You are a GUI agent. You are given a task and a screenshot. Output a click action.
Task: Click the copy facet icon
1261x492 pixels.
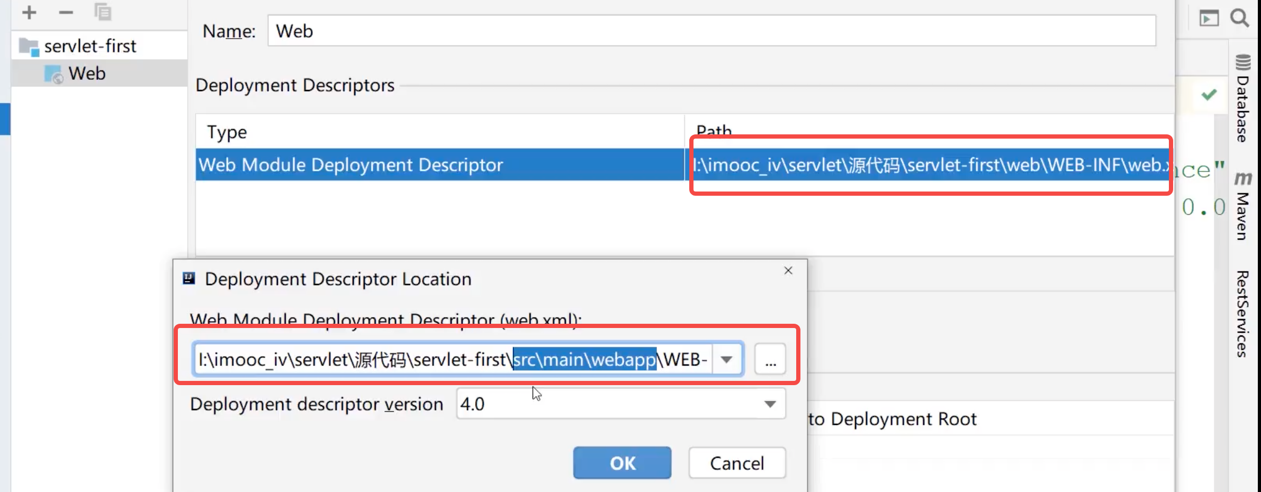103,12
